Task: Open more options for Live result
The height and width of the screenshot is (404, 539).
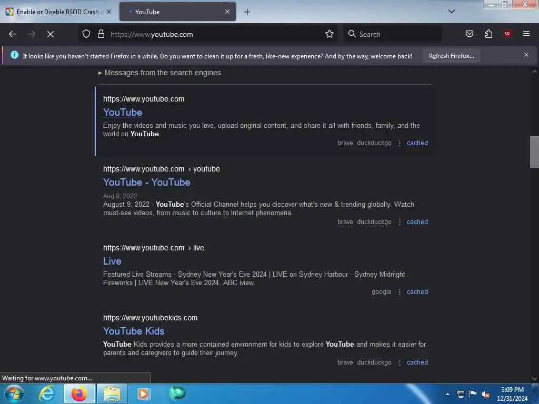Action: 399,291
